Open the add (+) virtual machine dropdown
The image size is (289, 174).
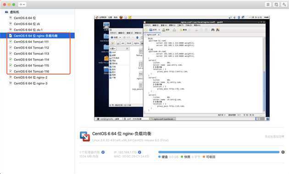(x=22, y=5)
